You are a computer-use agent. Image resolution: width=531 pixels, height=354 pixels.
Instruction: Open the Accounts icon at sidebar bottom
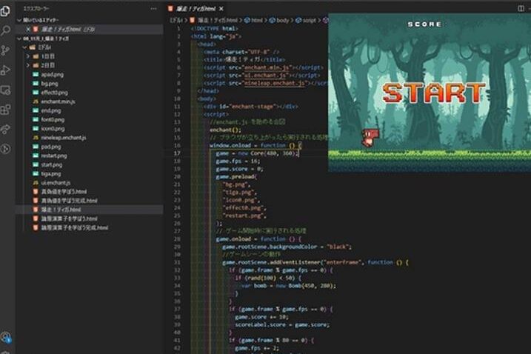click(5, 337)
